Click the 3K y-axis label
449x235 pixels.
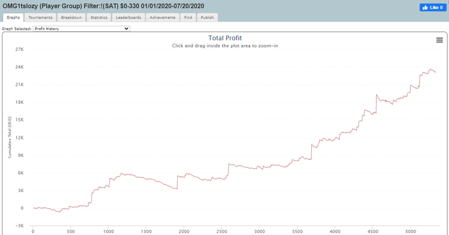click(21, 191)
